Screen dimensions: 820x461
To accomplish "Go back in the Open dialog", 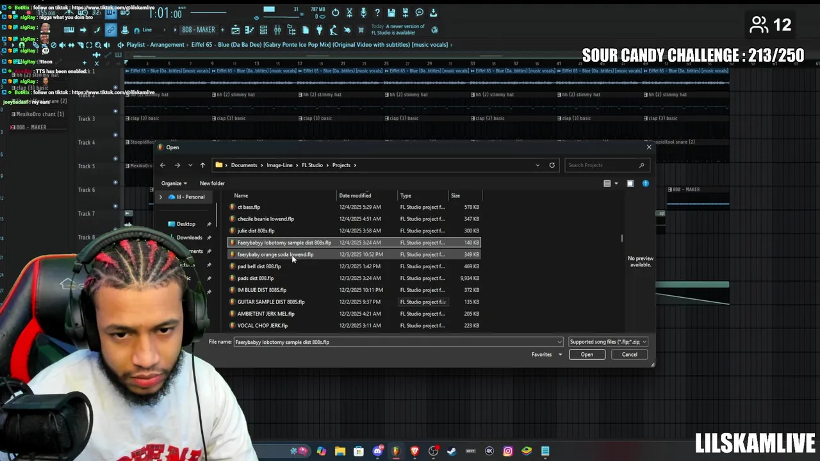I will pos(163,165).
